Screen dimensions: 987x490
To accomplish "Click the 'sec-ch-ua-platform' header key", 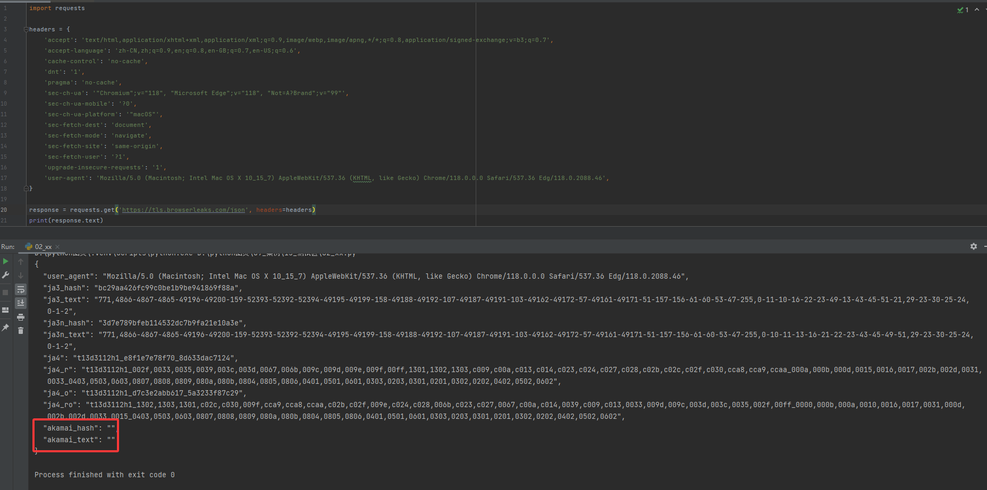I will [x=81, y=114].
